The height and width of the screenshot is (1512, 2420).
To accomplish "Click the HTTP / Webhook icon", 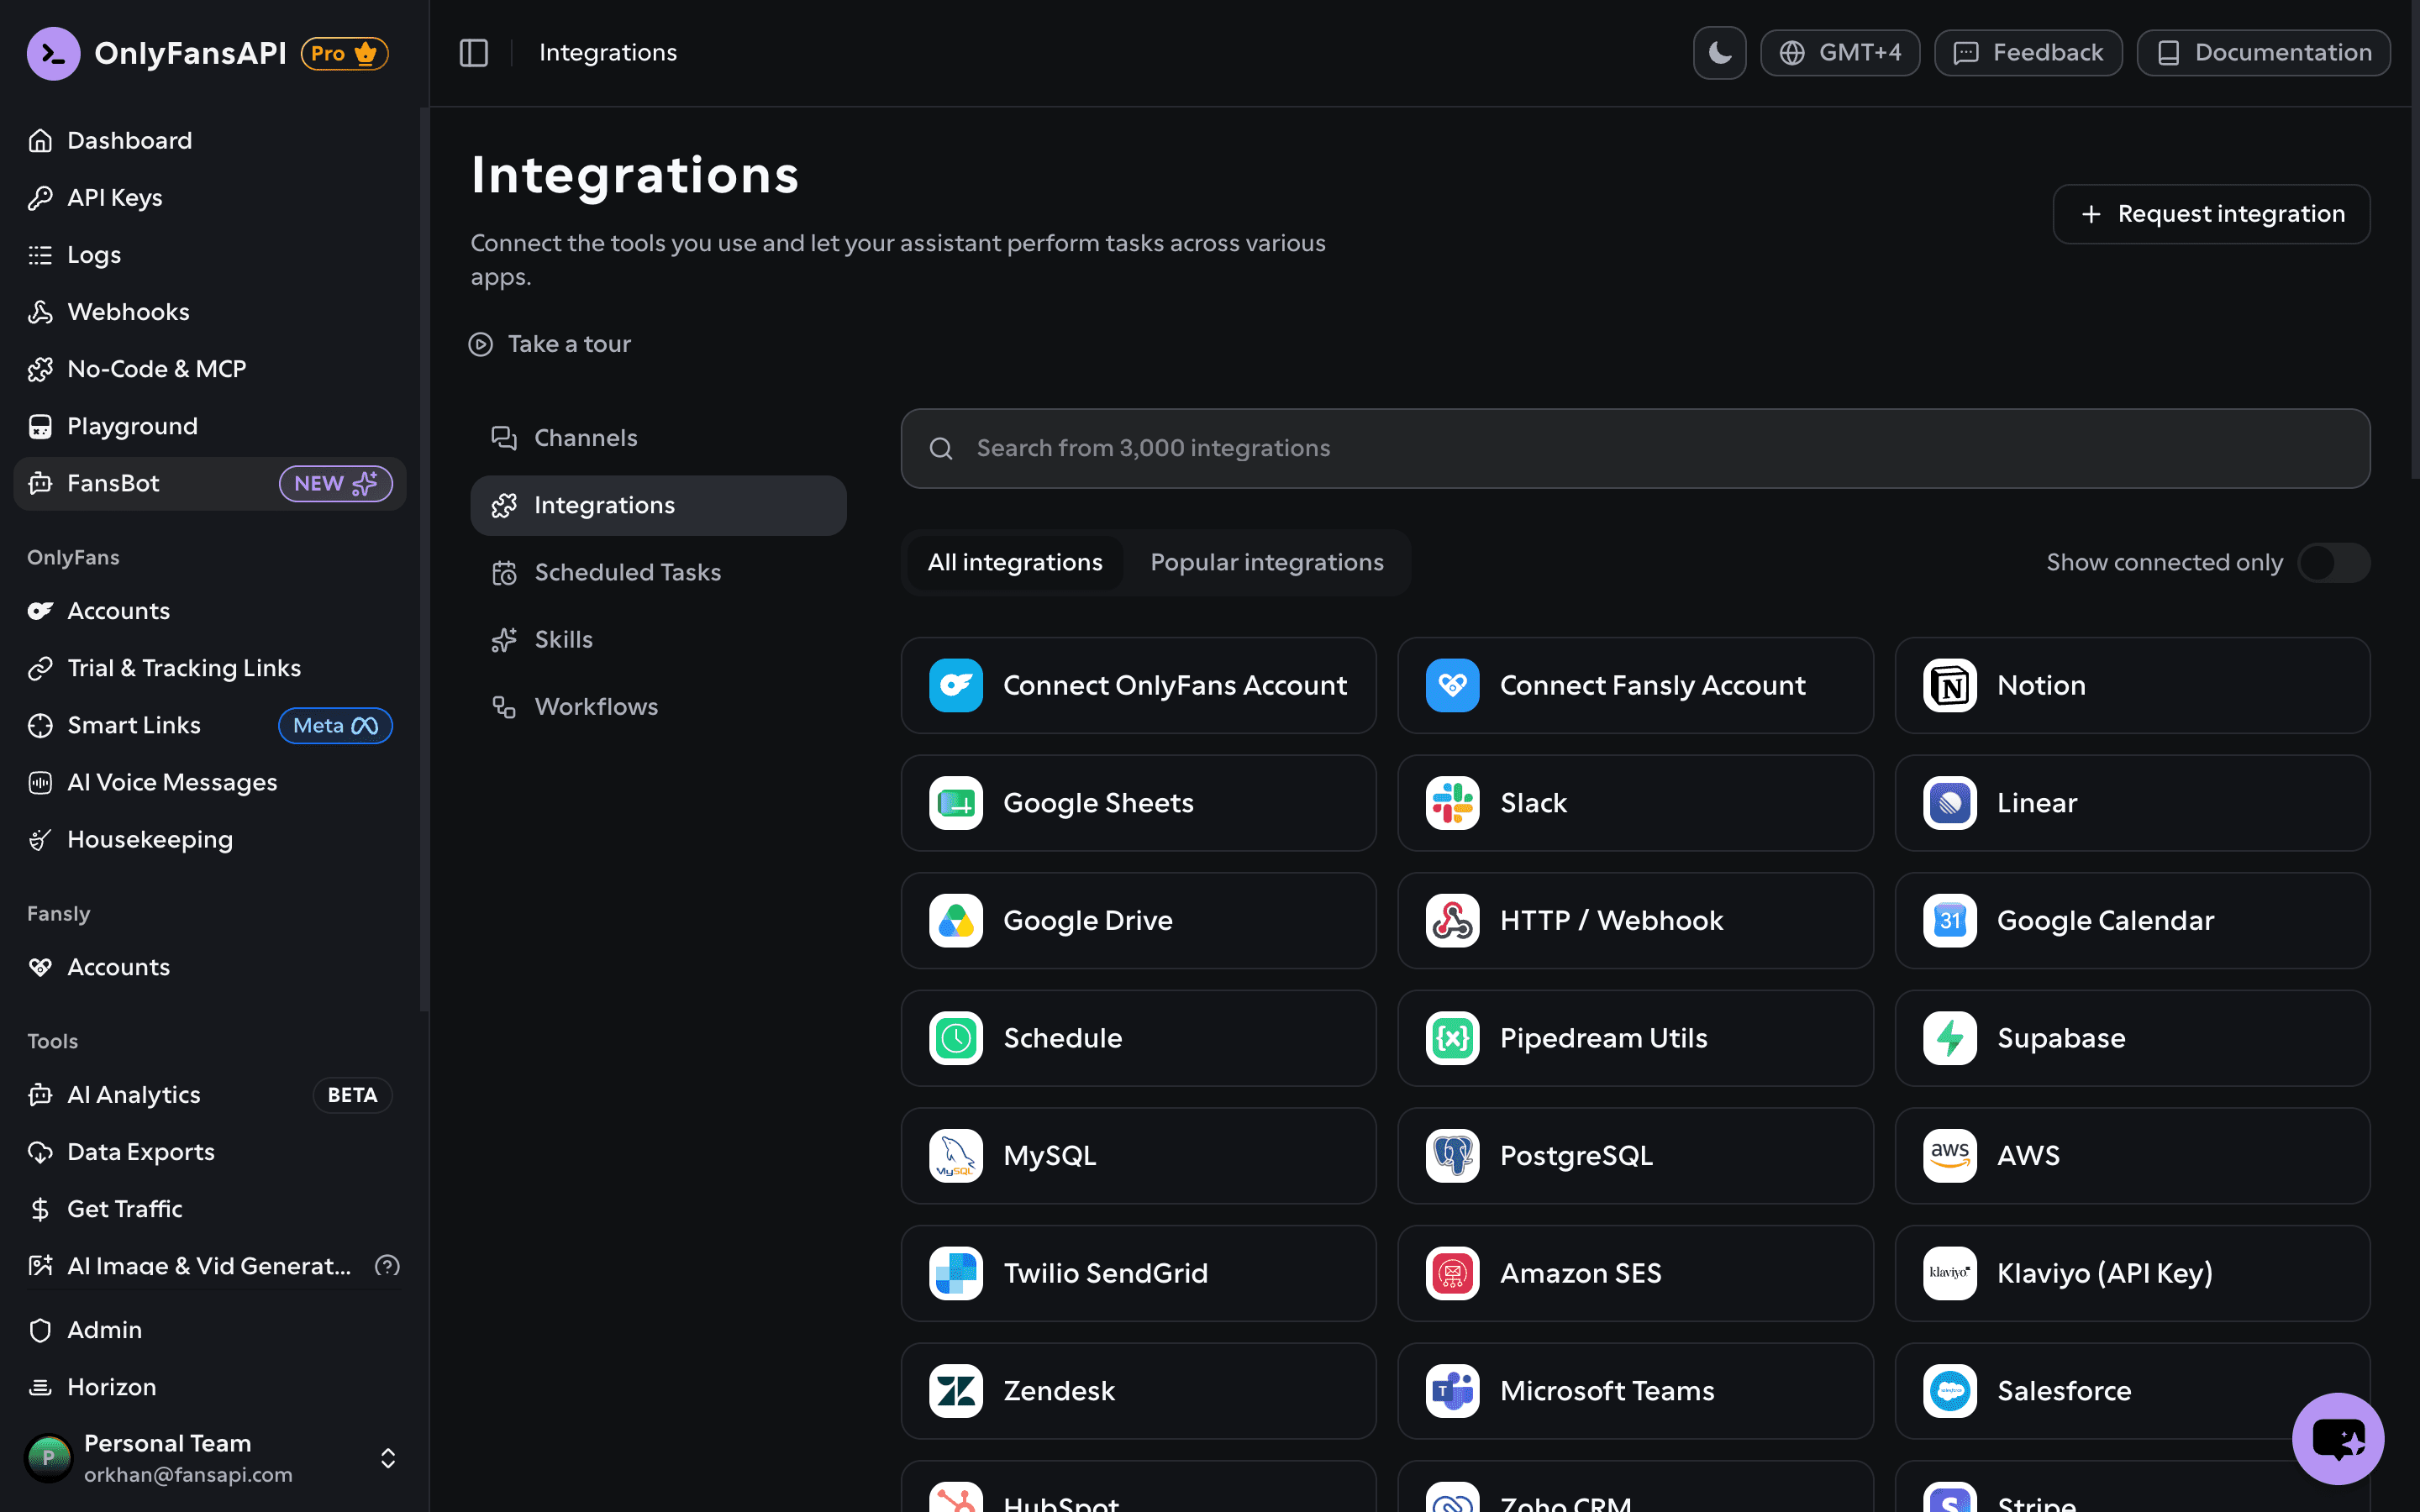I will (x=1452, y=920).
